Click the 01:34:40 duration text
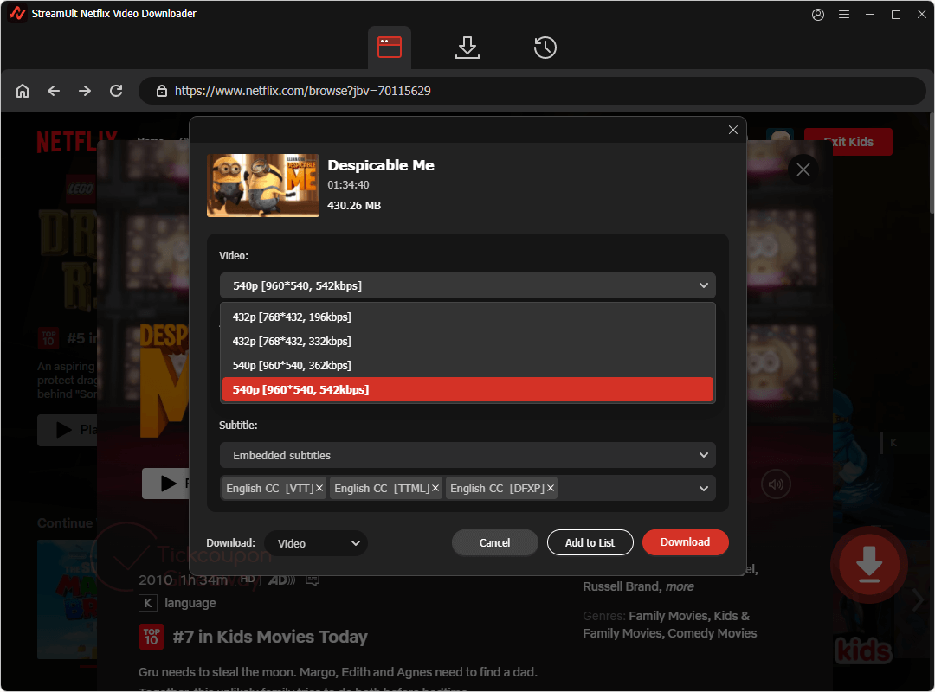This screenshot has width=935, height=692. pyautogui.click(x=348, y=185)
